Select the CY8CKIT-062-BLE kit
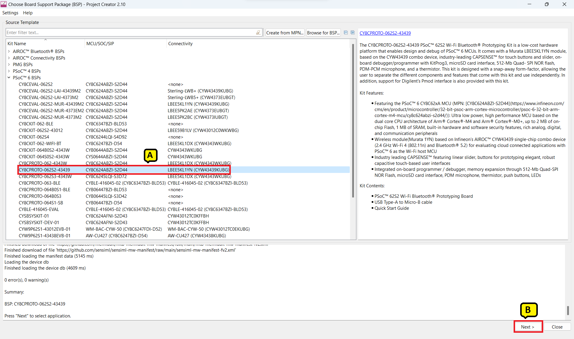The height and width of the screenshot is (339, 574). point(36,124)
